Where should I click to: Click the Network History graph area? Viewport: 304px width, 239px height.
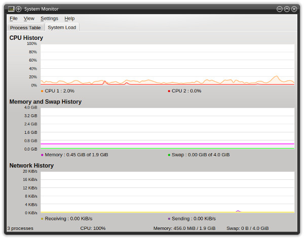167,192
